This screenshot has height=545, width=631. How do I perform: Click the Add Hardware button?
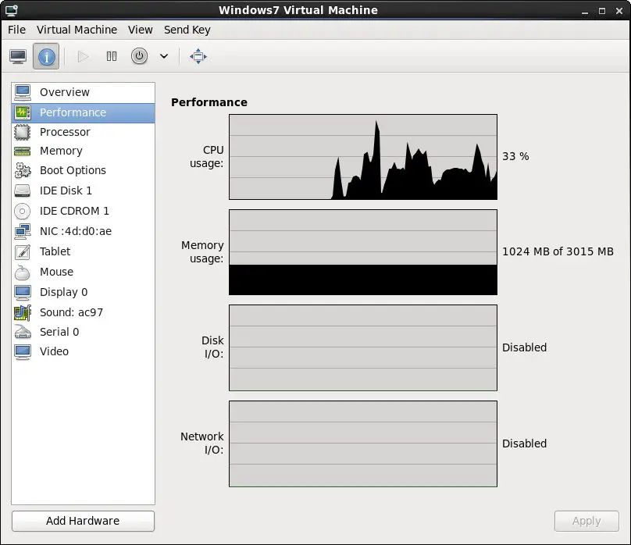coord(82,521)
